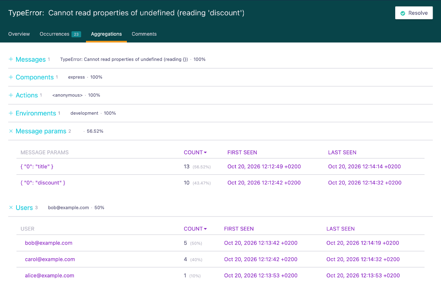Click the Messages heading
Screen dimensions: 441x281
click(31, 59)
